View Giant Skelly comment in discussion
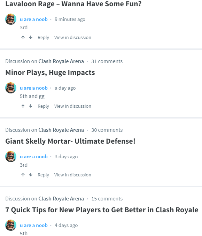This screenshot has height=236, width=202. pos(73,175)
